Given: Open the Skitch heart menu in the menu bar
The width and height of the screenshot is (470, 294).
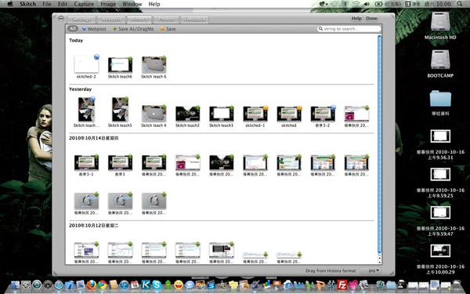Looking at the screenshot, I should [324, 4].
